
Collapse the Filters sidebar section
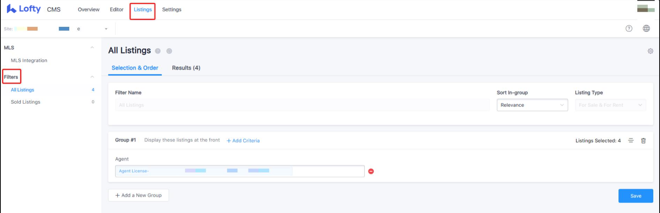(92, 77)
